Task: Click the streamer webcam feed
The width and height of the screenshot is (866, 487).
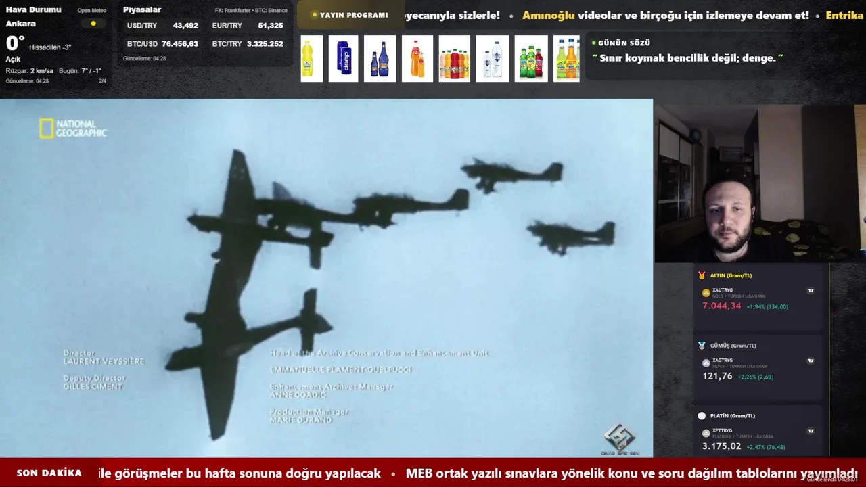Action: (x=760, y=183)
